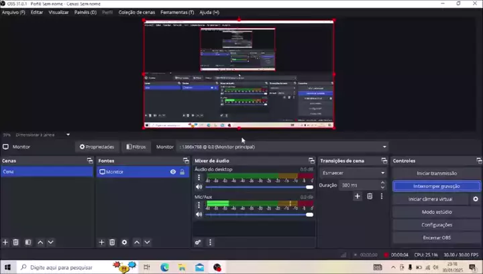Open the Monitor display selection dropdown
The width and height of the screenshot is (483, 274).
click(384, 146)
